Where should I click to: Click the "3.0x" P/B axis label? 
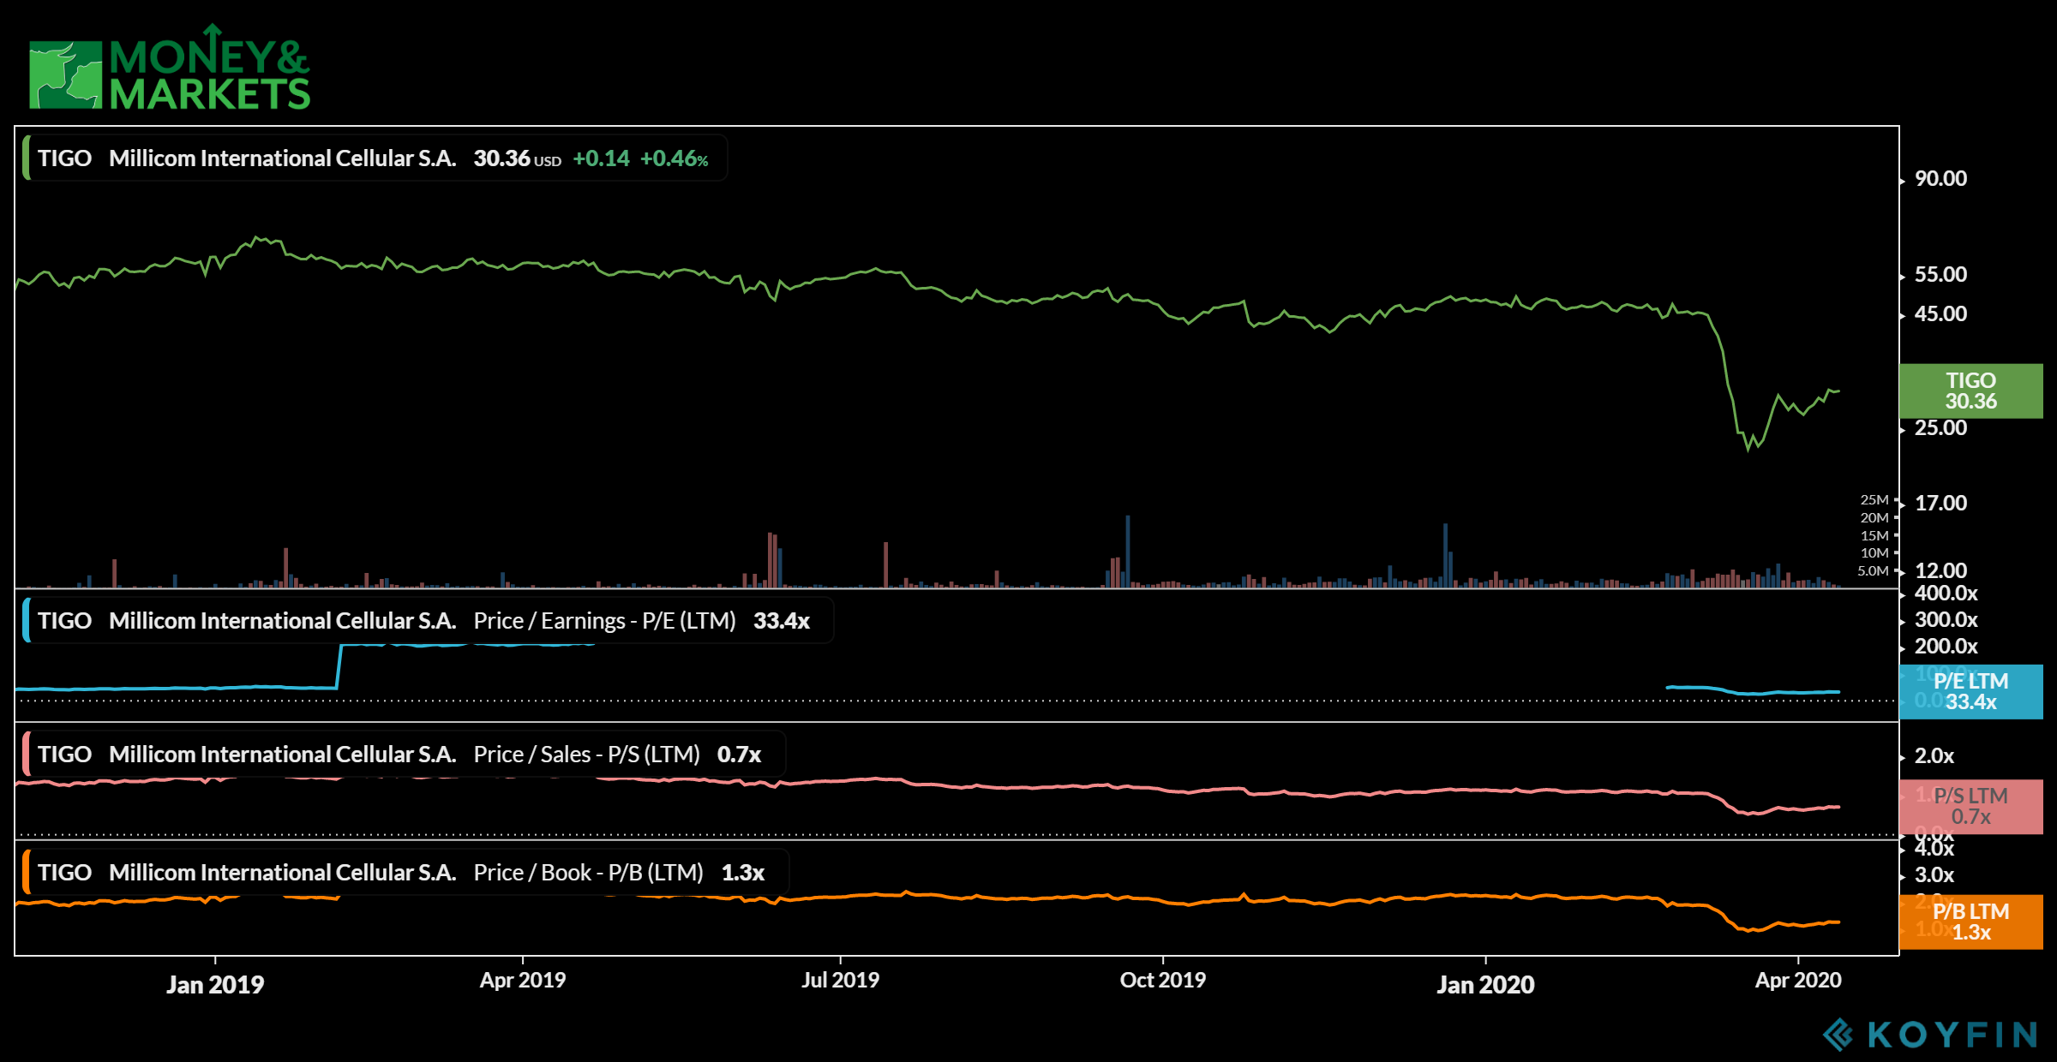point(1934,874)
